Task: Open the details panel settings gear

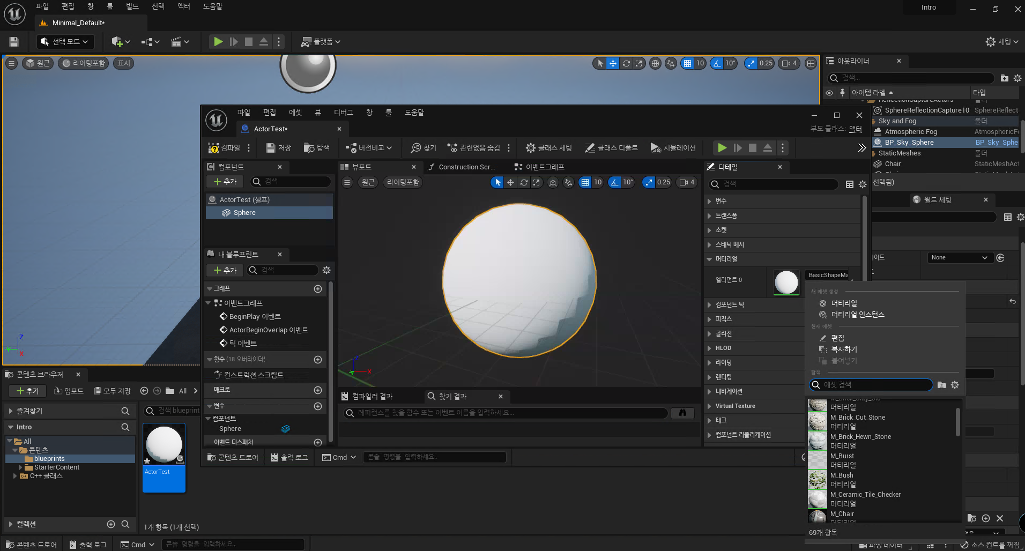Action: pyautogui.click(x=863, y=184)
